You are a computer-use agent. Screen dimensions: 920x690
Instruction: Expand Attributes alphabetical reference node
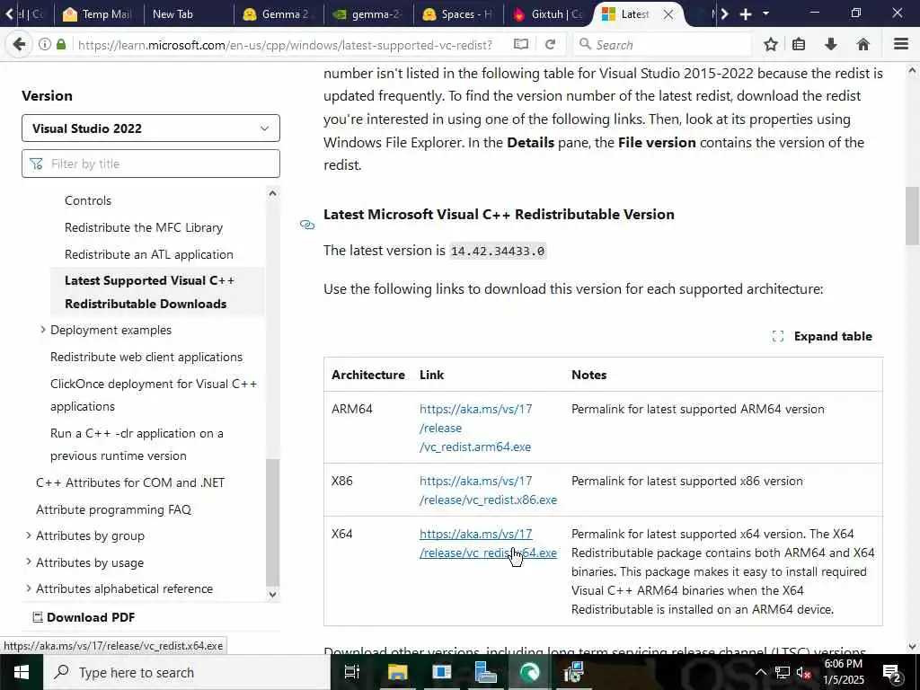[x=28, y=588]
